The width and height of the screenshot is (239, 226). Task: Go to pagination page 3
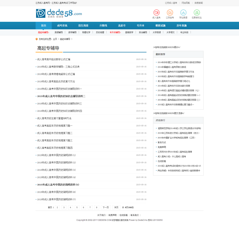64,207
